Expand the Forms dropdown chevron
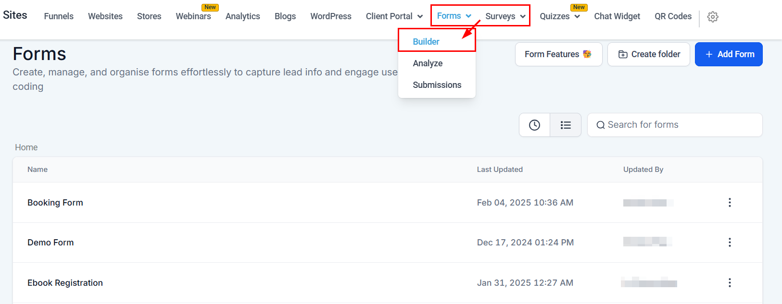The height and width of the screenshot is (304, 782). (x=468, y=16)
